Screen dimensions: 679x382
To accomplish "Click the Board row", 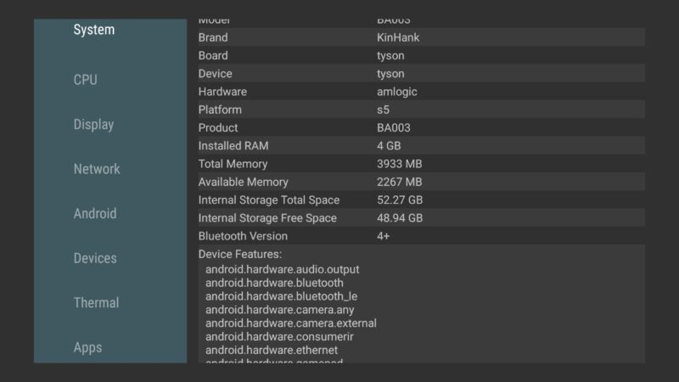I will tap(420, 56).
